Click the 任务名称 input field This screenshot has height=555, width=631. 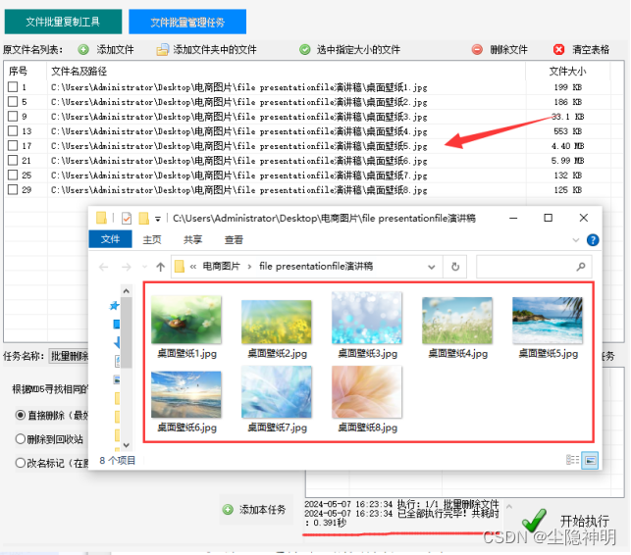click(69, 356)
